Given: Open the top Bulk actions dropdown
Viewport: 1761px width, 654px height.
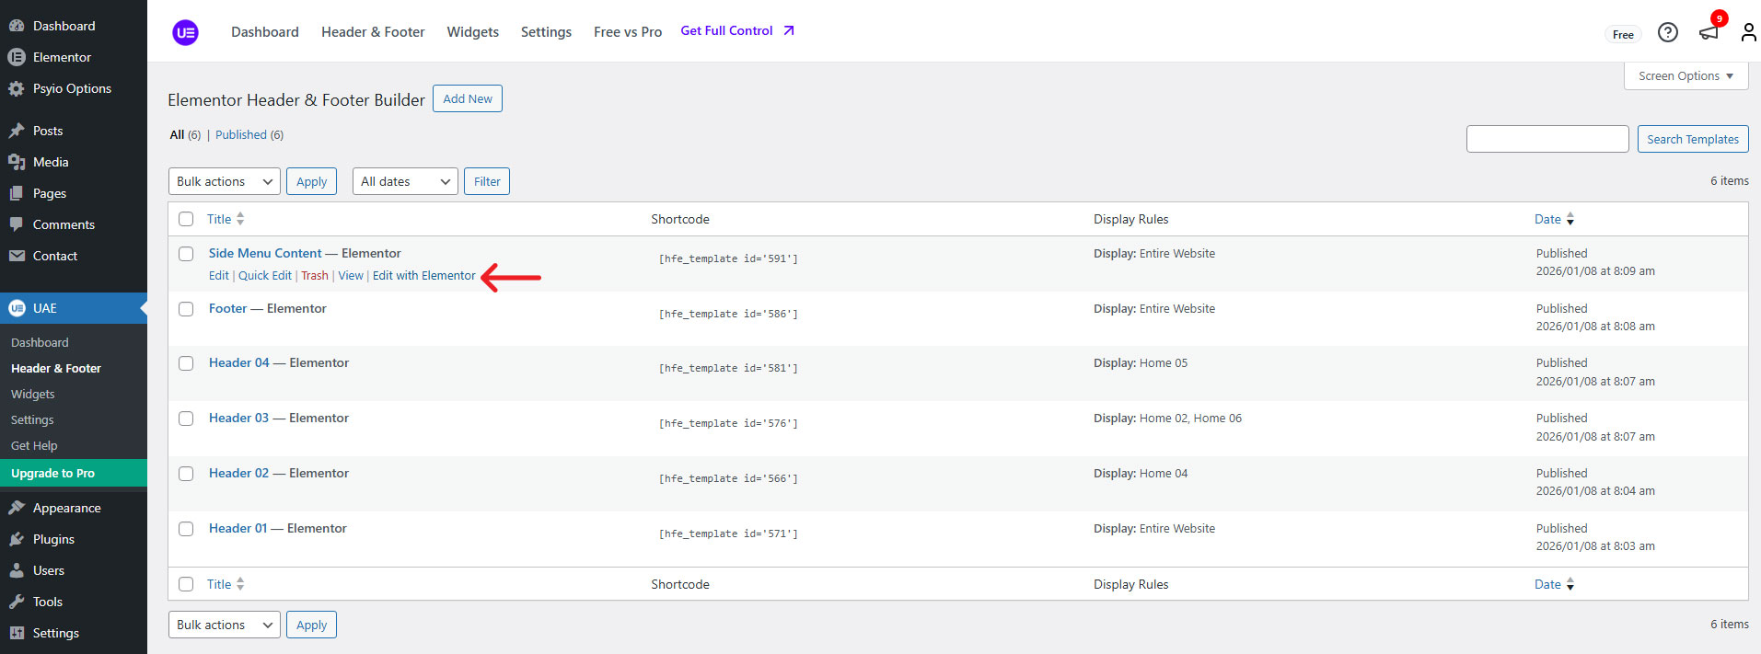Looking at the screenshot, I should point(224,181).
